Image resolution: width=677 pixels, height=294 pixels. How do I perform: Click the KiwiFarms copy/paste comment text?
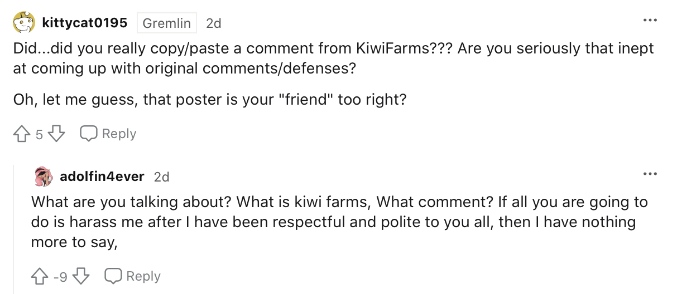[333, 58]
